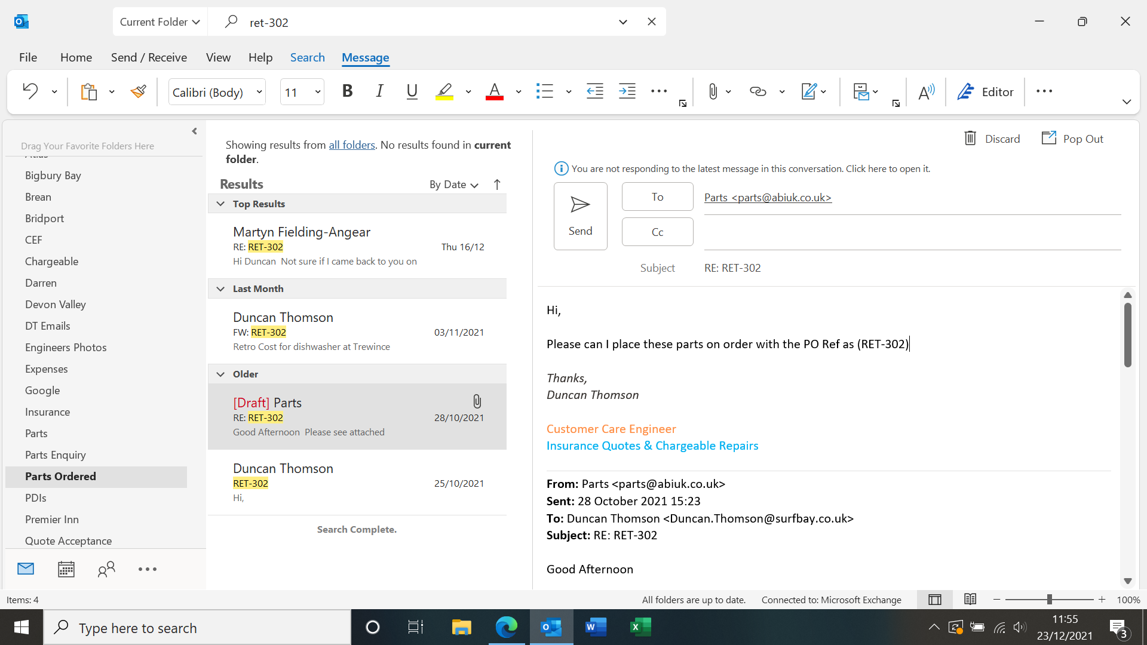Open the Parts Enquiry folder
Viewport: 1147px width, 645px height.
click(56, 455)
